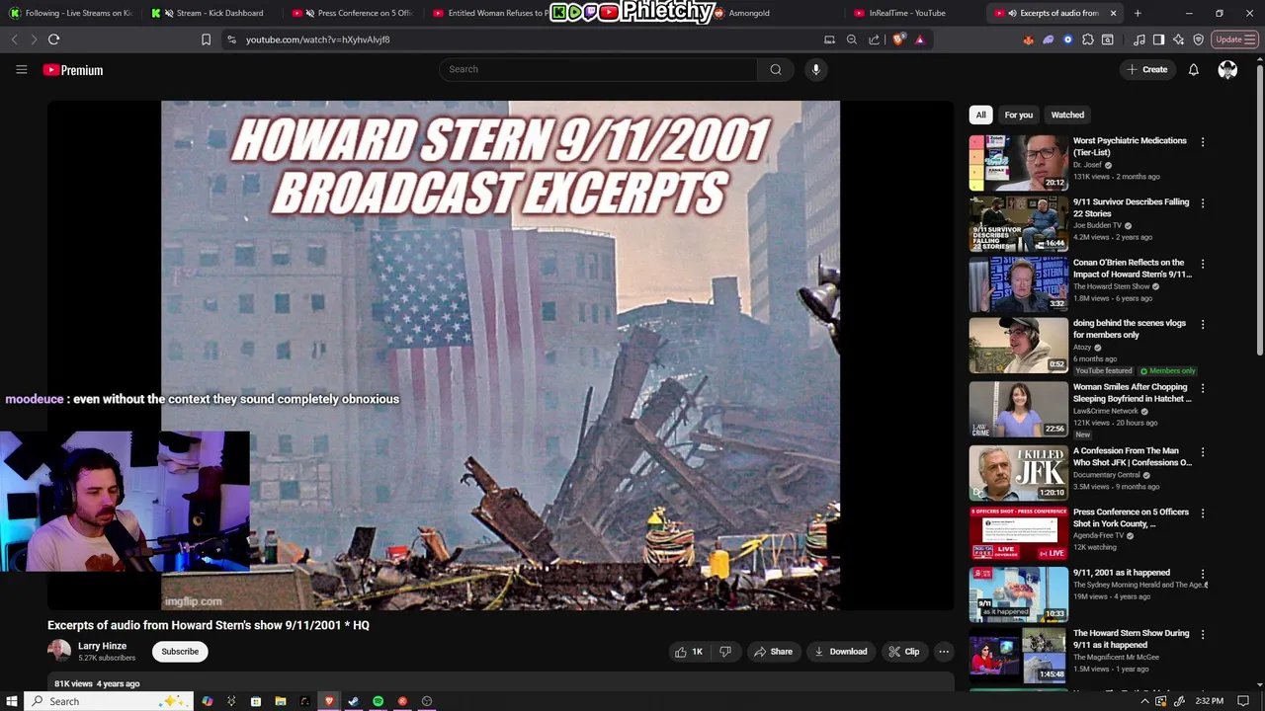
Task: Open doing behind the scenes vlogs thumbnail
Action: point(1018,345)
